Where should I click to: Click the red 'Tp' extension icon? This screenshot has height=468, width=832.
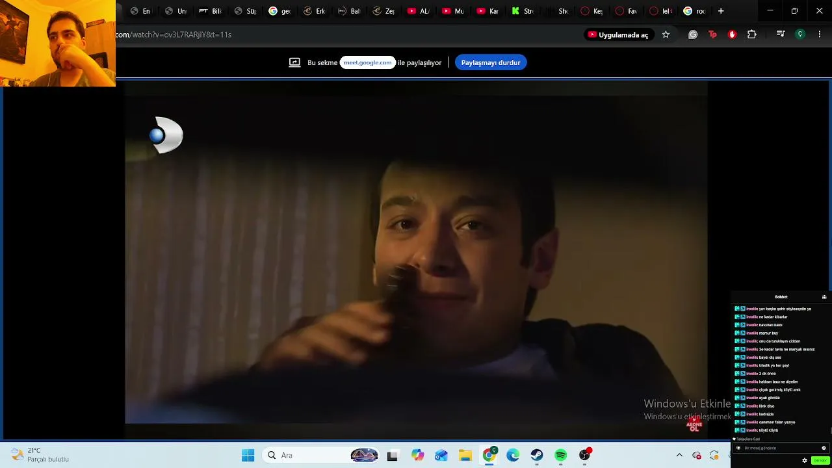coord(712,34)
